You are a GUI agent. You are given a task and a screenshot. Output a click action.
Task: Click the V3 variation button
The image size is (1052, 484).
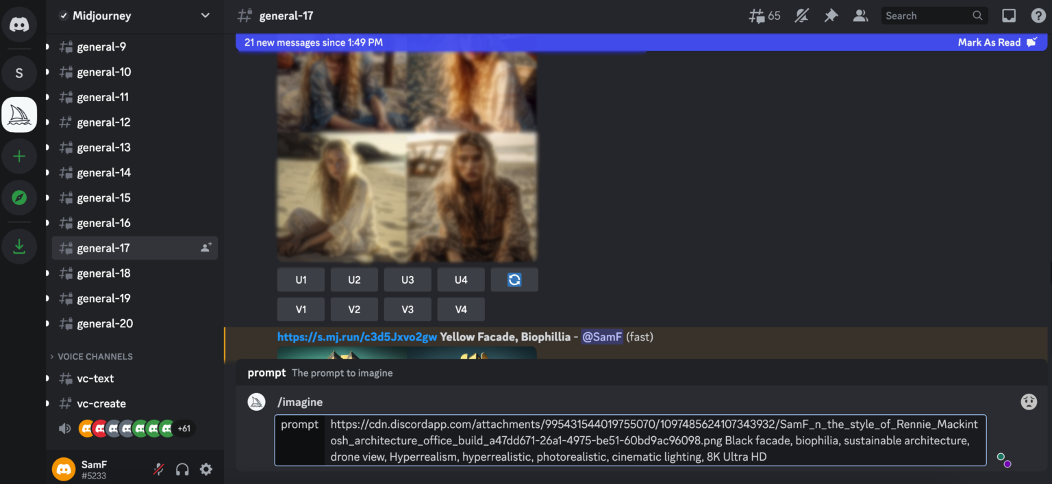point(408,309)
